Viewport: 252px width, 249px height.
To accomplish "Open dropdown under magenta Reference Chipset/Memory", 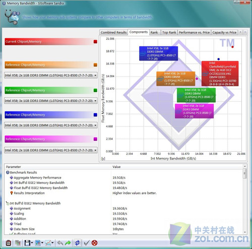I will (51, 150).
